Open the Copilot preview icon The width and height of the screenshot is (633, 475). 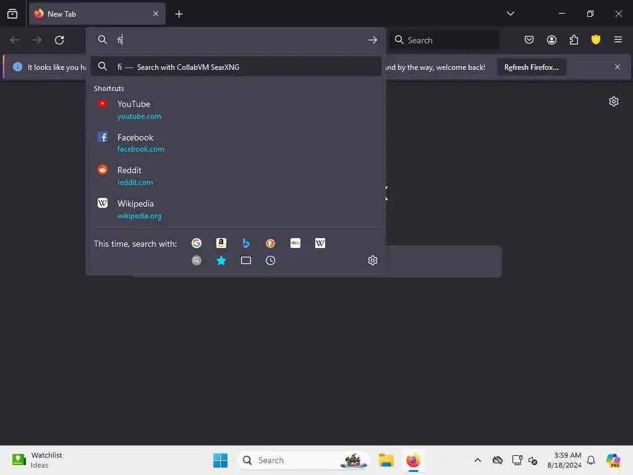613,460
